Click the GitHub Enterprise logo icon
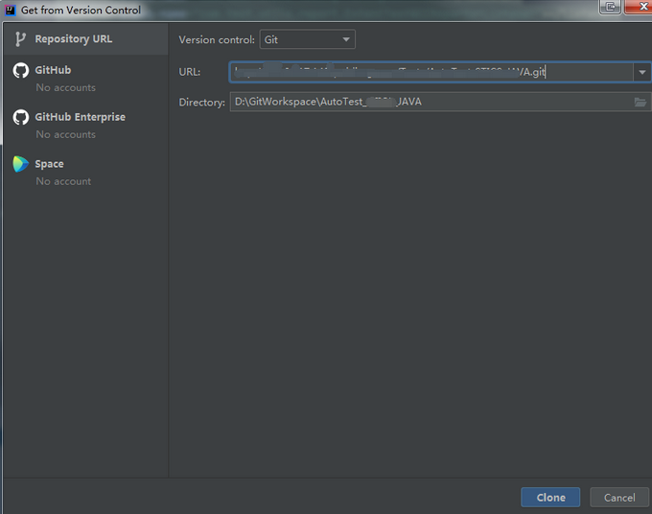The image size is (652, 514). click(20, 117)
